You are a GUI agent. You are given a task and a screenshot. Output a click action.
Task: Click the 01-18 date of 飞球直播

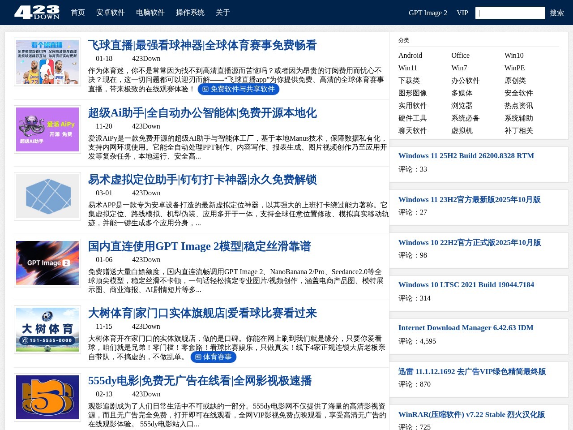tap(104, 59)
